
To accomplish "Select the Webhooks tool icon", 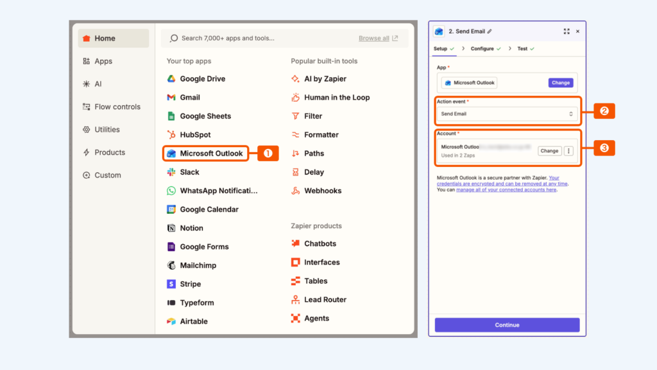I will point(295,191).
